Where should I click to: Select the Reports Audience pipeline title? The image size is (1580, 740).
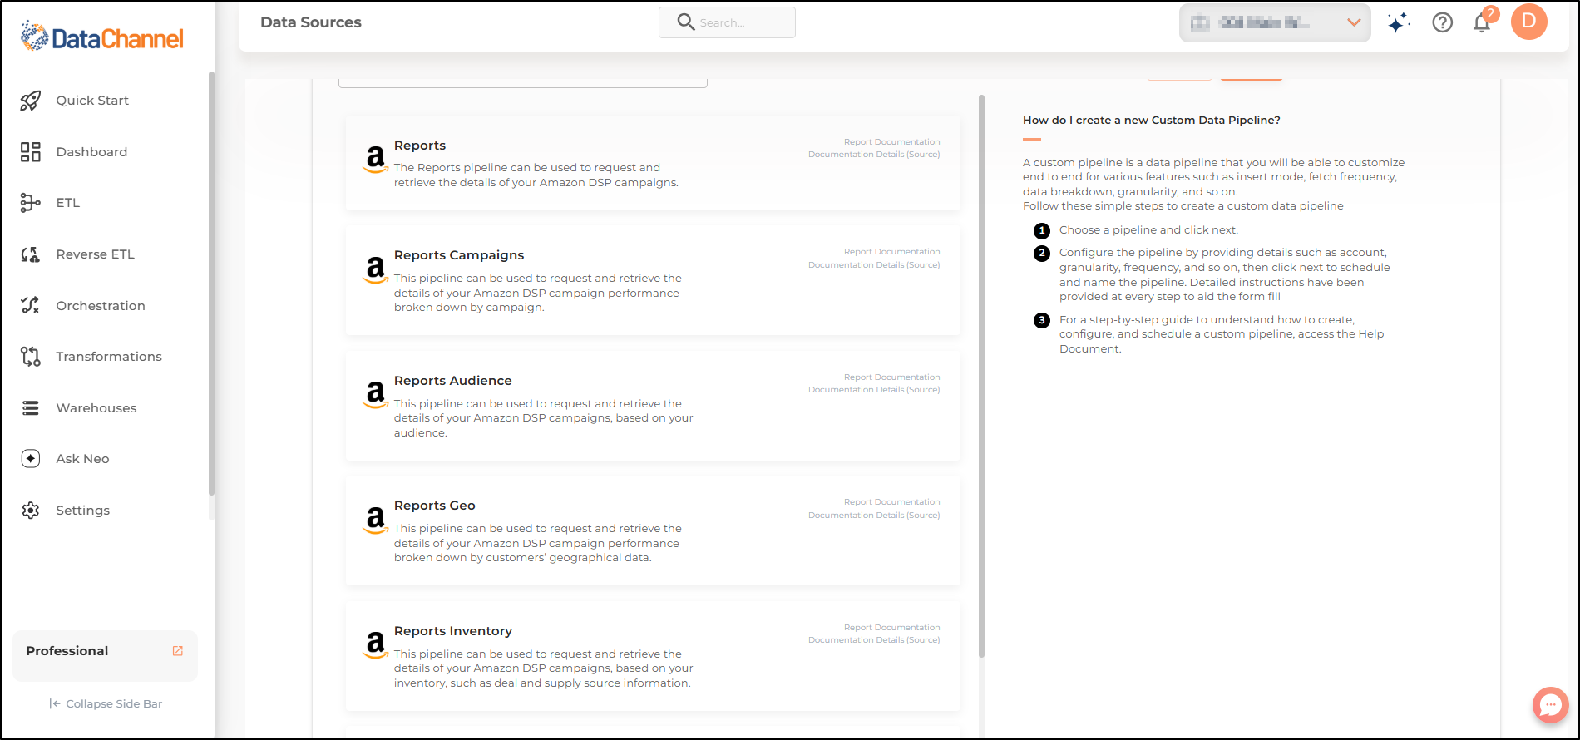click(453, 381)
